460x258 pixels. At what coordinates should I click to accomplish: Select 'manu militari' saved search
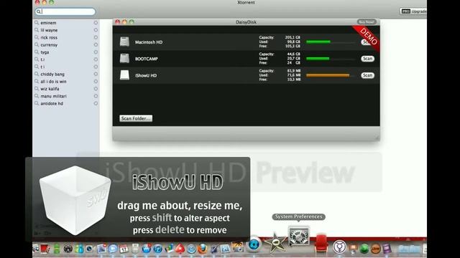click(x=54, y=96)
